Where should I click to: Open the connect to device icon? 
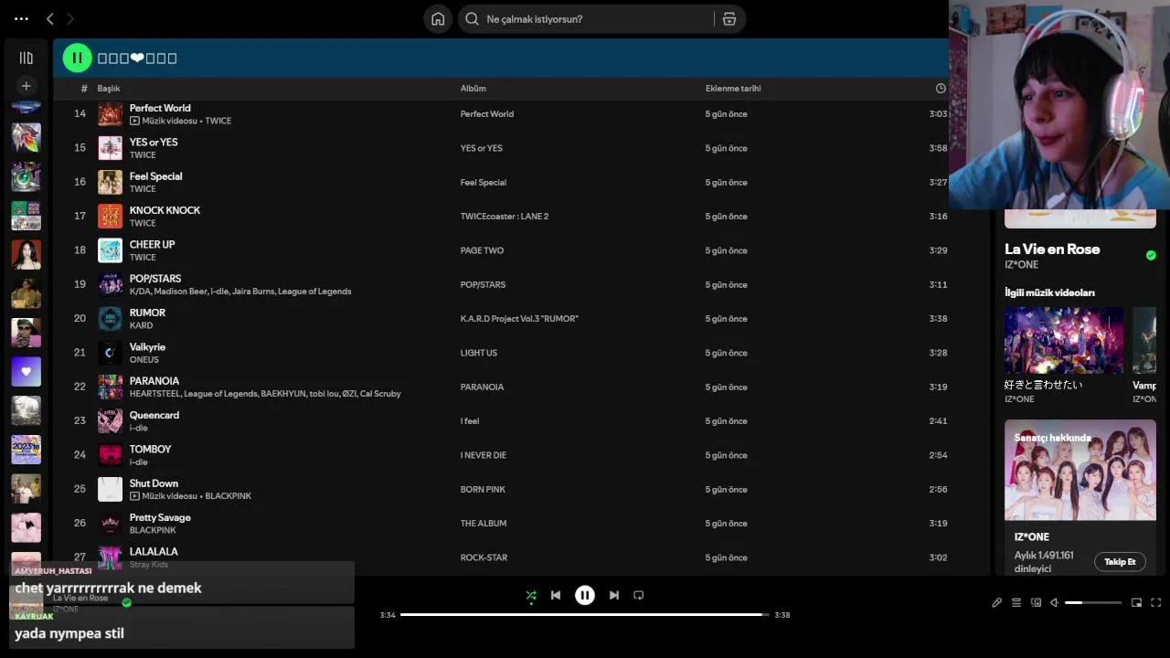[x=1036, y=602]
